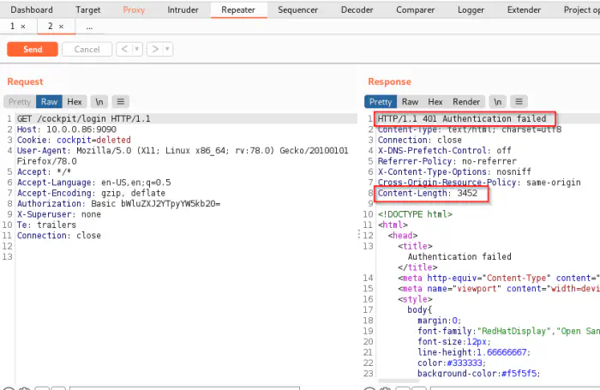The image size is (600, 390).
Task: Click the orange Send button
Action: pyautogui.click(x=33, y=50)
